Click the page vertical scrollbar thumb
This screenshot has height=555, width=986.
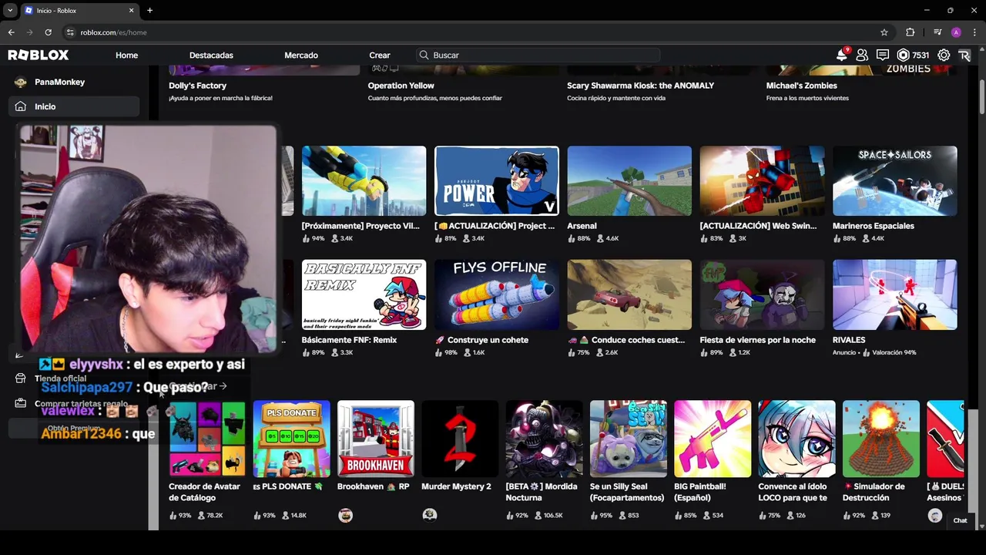coord(982,96)
